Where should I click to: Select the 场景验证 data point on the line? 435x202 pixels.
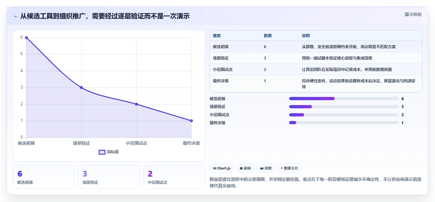[x=81, y=88]
